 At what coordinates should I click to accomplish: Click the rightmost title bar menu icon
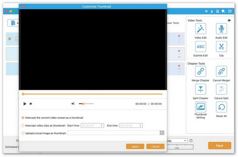click(230, 11)
